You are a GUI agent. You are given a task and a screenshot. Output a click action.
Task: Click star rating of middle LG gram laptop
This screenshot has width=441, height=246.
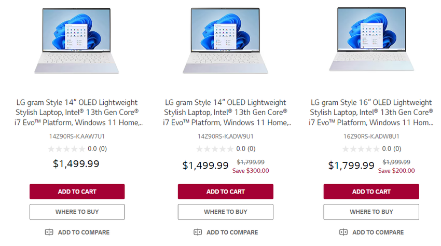click(x=215, y=148)
